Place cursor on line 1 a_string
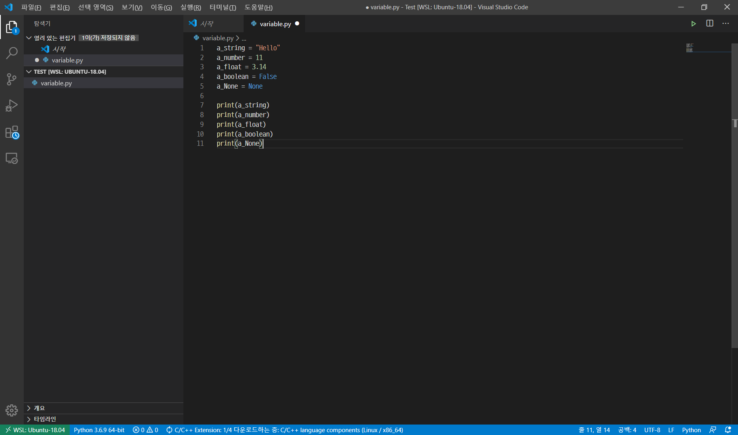The height and width of the screenshot is (435, 738). 231,48
